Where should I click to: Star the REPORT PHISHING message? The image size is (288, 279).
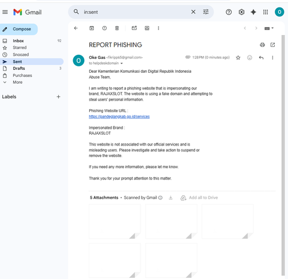(238, 58)
